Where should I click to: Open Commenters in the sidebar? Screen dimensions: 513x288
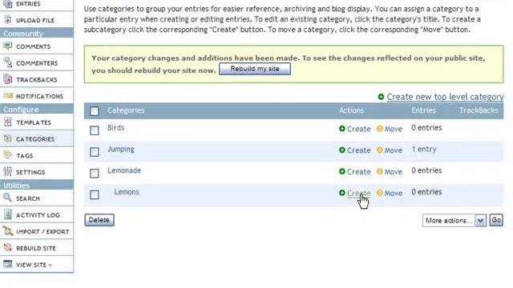click(37, 62)
